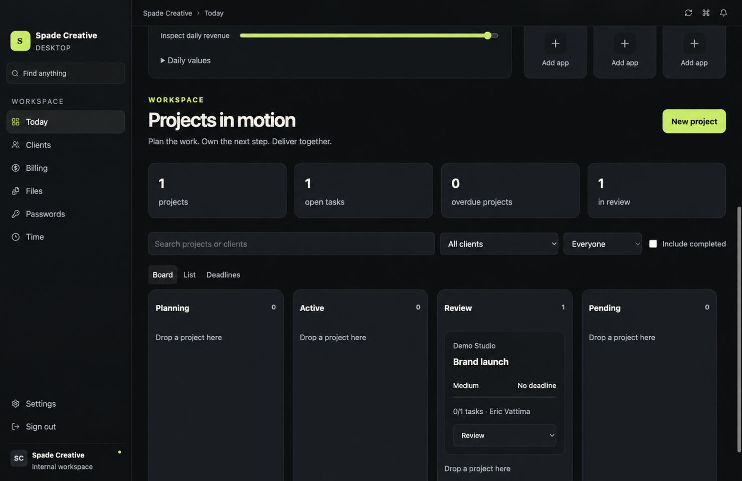Screen dimensions: 742x481
Task: Open Settings from the sidebar
Action: [x=66, y=404]
